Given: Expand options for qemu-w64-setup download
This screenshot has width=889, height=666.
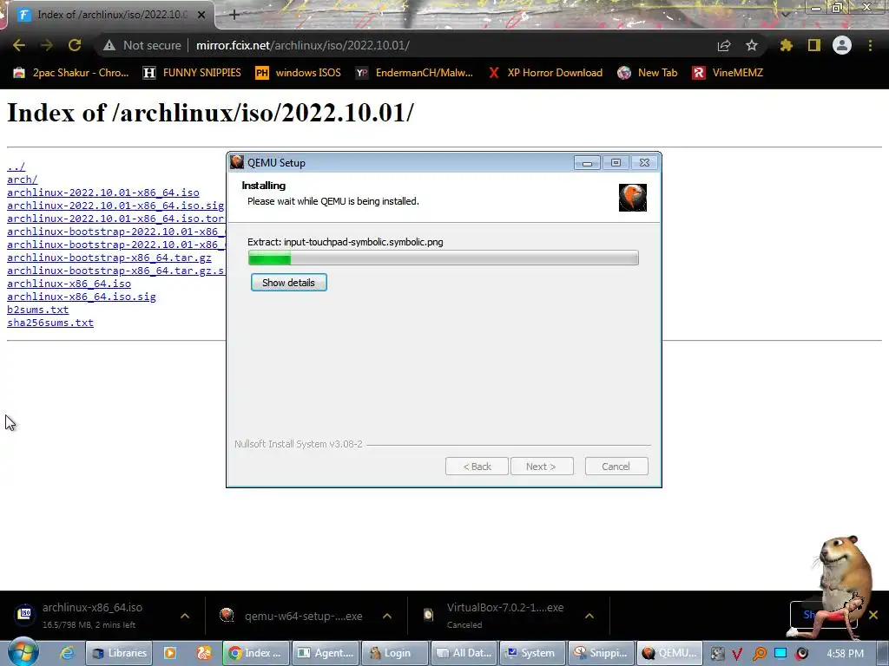Looking at the screenshot, I should (387, 616).
